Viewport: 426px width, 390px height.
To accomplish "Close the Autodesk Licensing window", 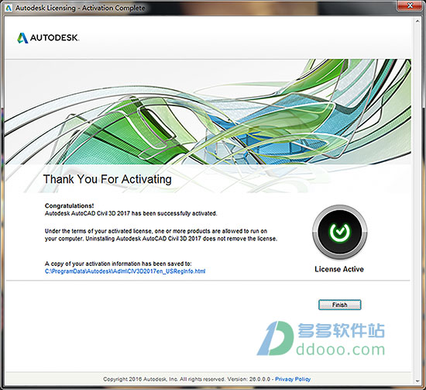I will [411, 5].
